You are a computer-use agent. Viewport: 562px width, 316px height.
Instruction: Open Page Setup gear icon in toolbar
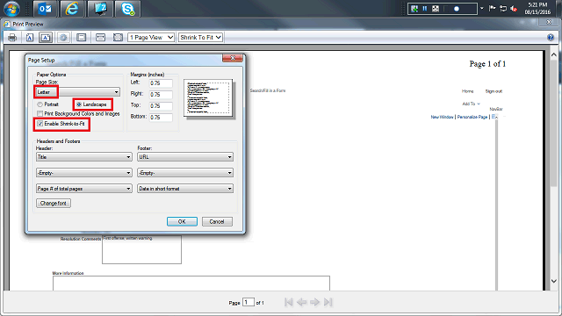(63, 37)
